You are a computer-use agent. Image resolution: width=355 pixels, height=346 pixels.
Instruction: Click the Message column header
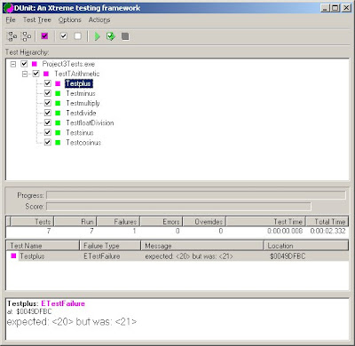pyautogui.click(x=202, y=246)
